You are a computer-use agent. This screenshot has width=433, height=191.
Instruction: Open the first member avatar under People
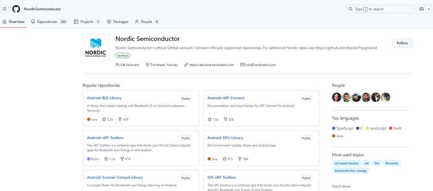click(337, 97)
